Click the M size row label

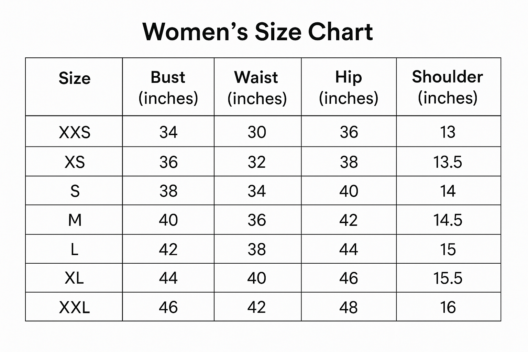tap(75, 220)
